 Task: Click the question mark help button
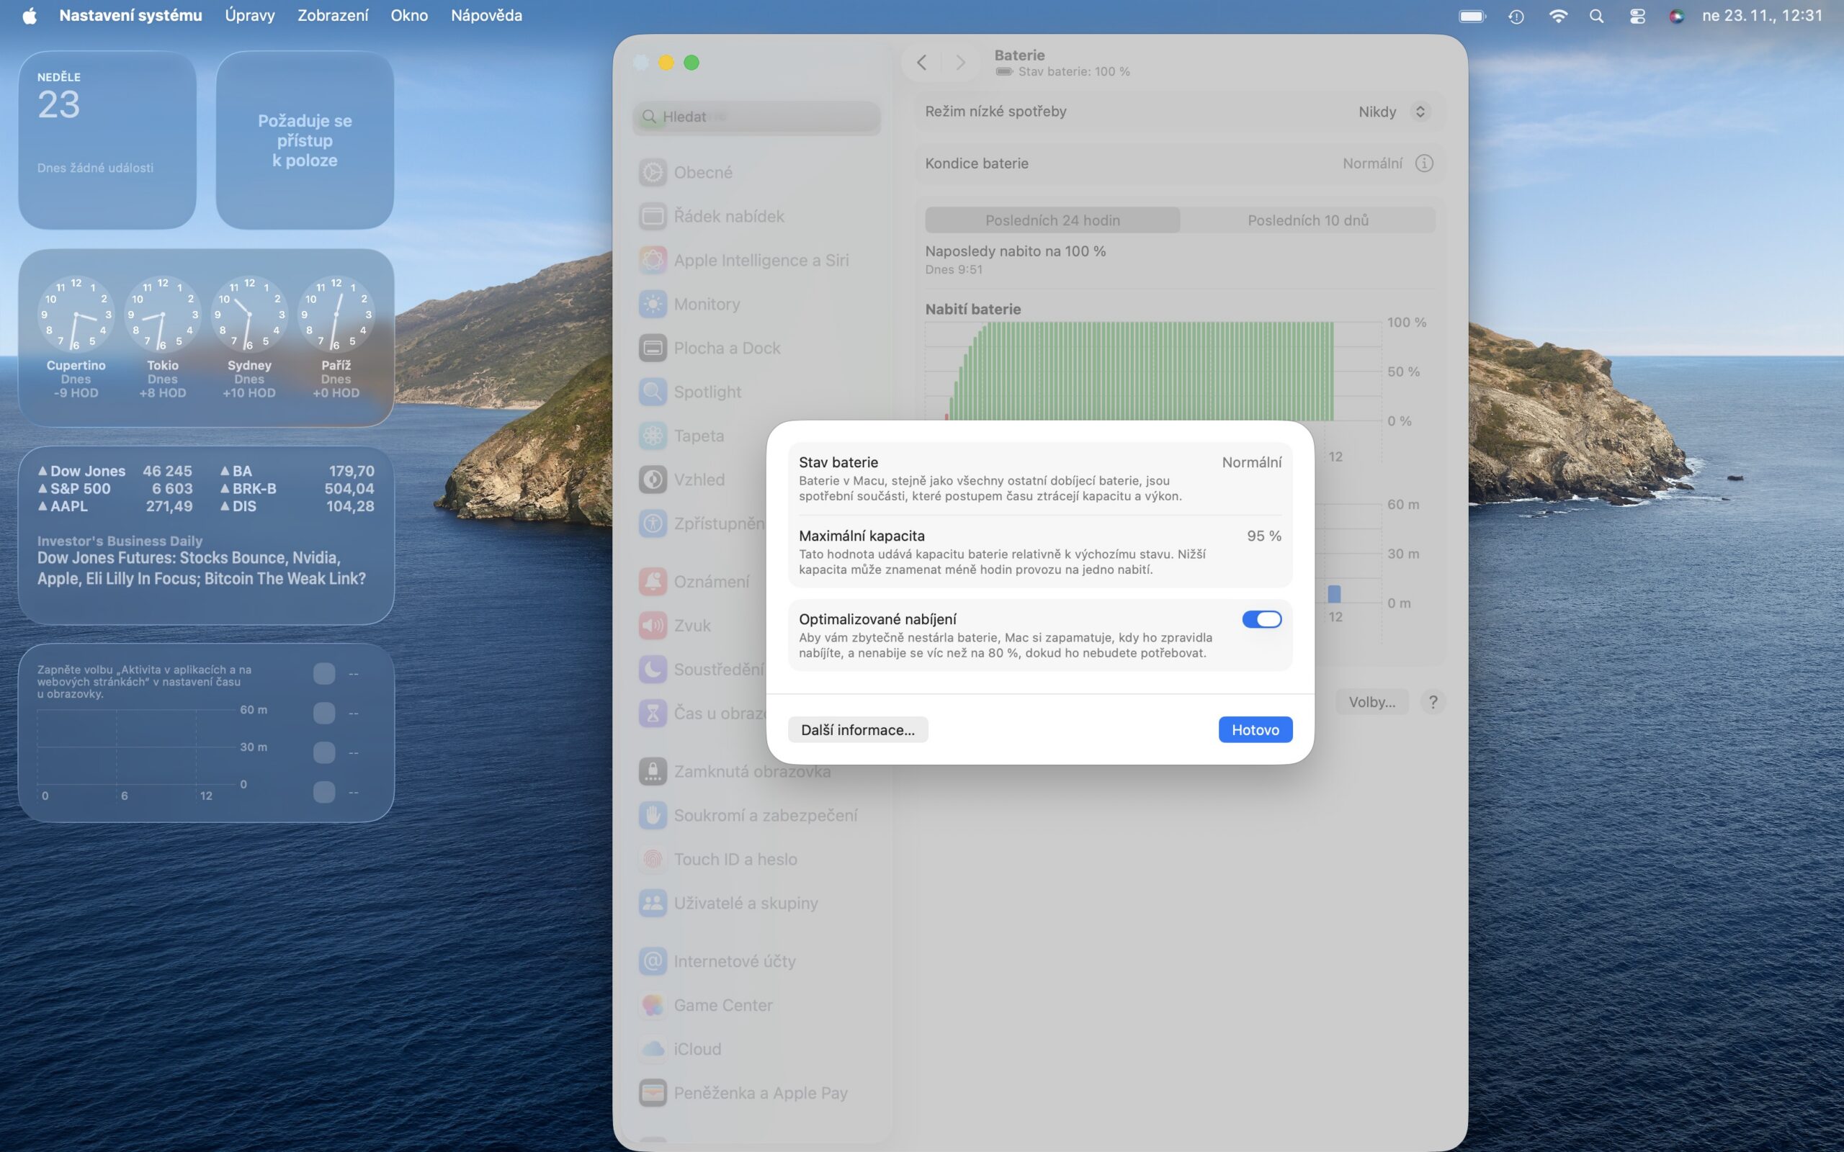pos(1433,702)
